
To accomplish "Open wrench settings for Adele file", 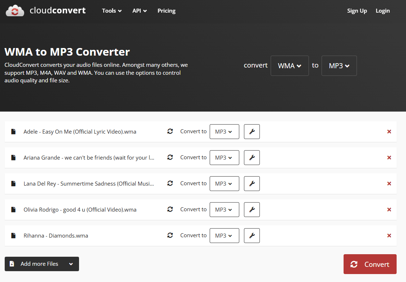I will [252, 131].
